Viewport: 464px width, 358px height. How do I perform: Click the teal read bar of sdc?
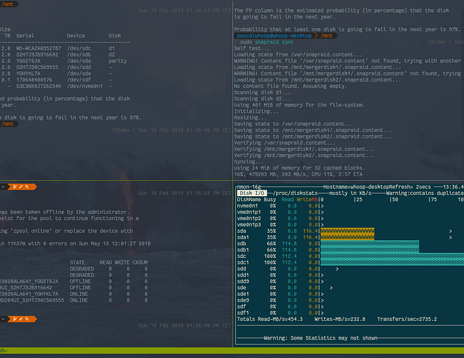392,256
